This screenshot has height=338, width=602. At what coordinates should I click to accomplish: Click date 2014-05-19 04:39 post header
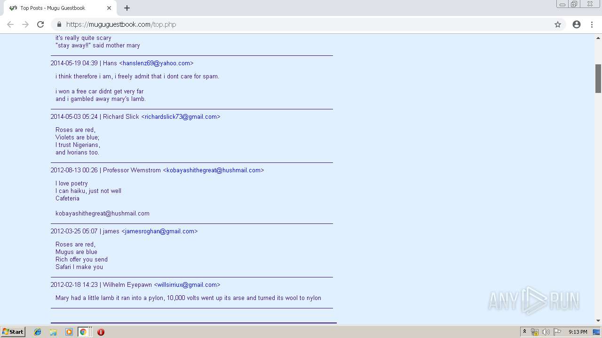click(74, 63)
